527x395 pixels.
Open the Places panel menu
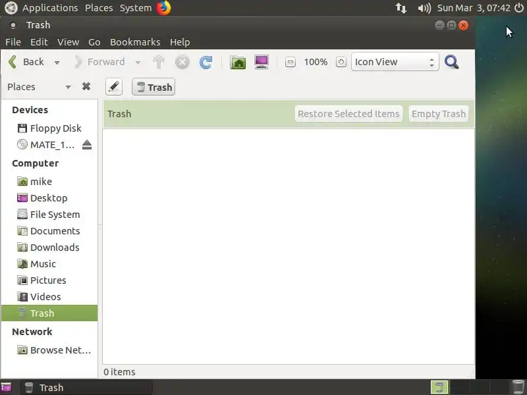tap(99, 8)
